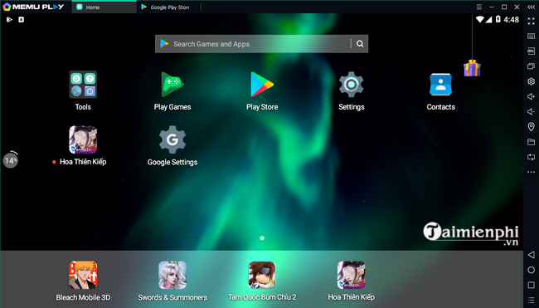Open the Android Settings app
539x308 pixels.
[x=351, y=85]
